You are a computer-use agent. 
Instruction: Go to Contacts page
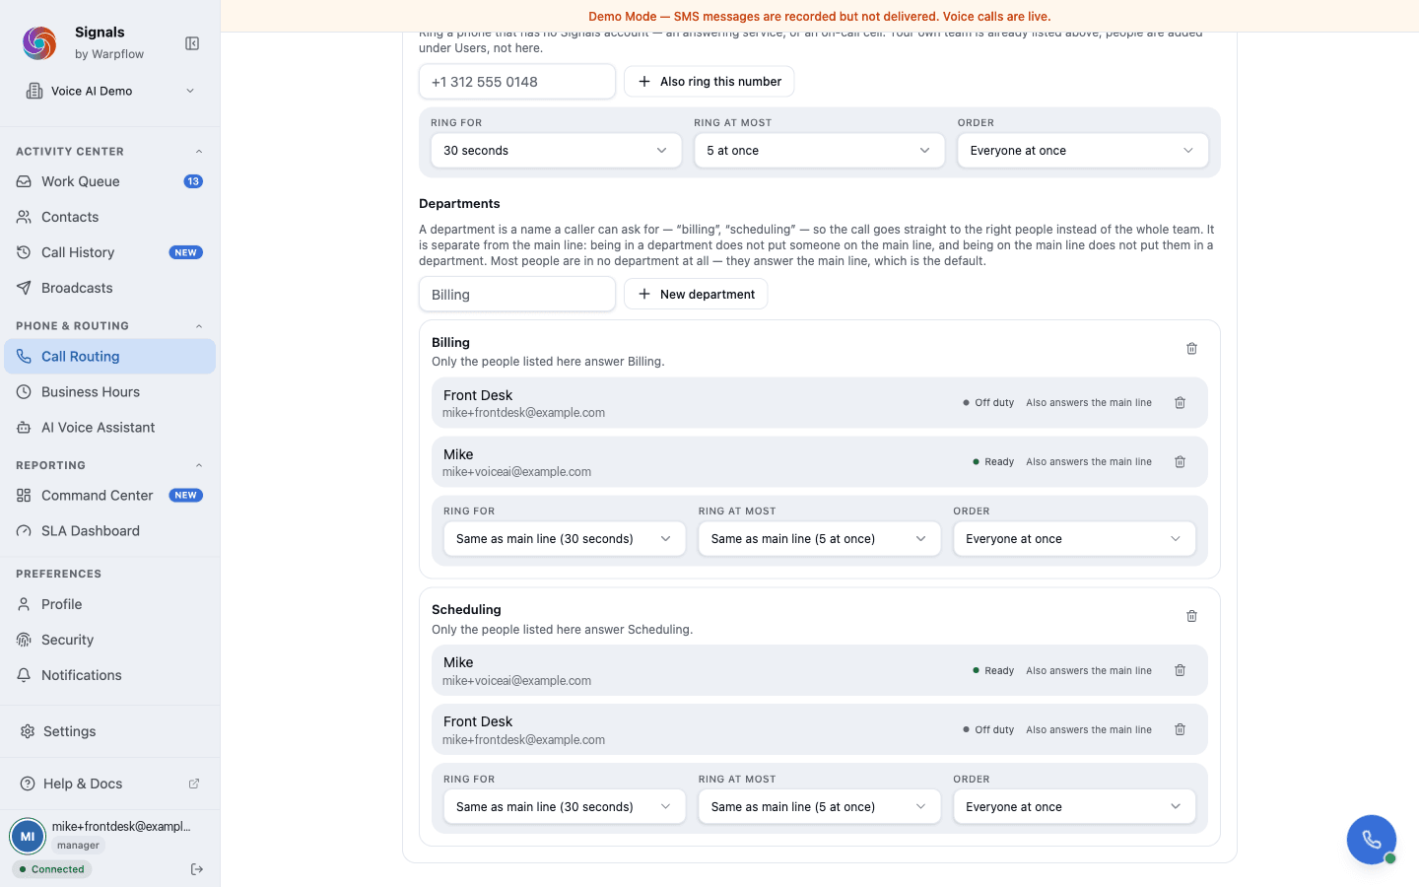110,217
